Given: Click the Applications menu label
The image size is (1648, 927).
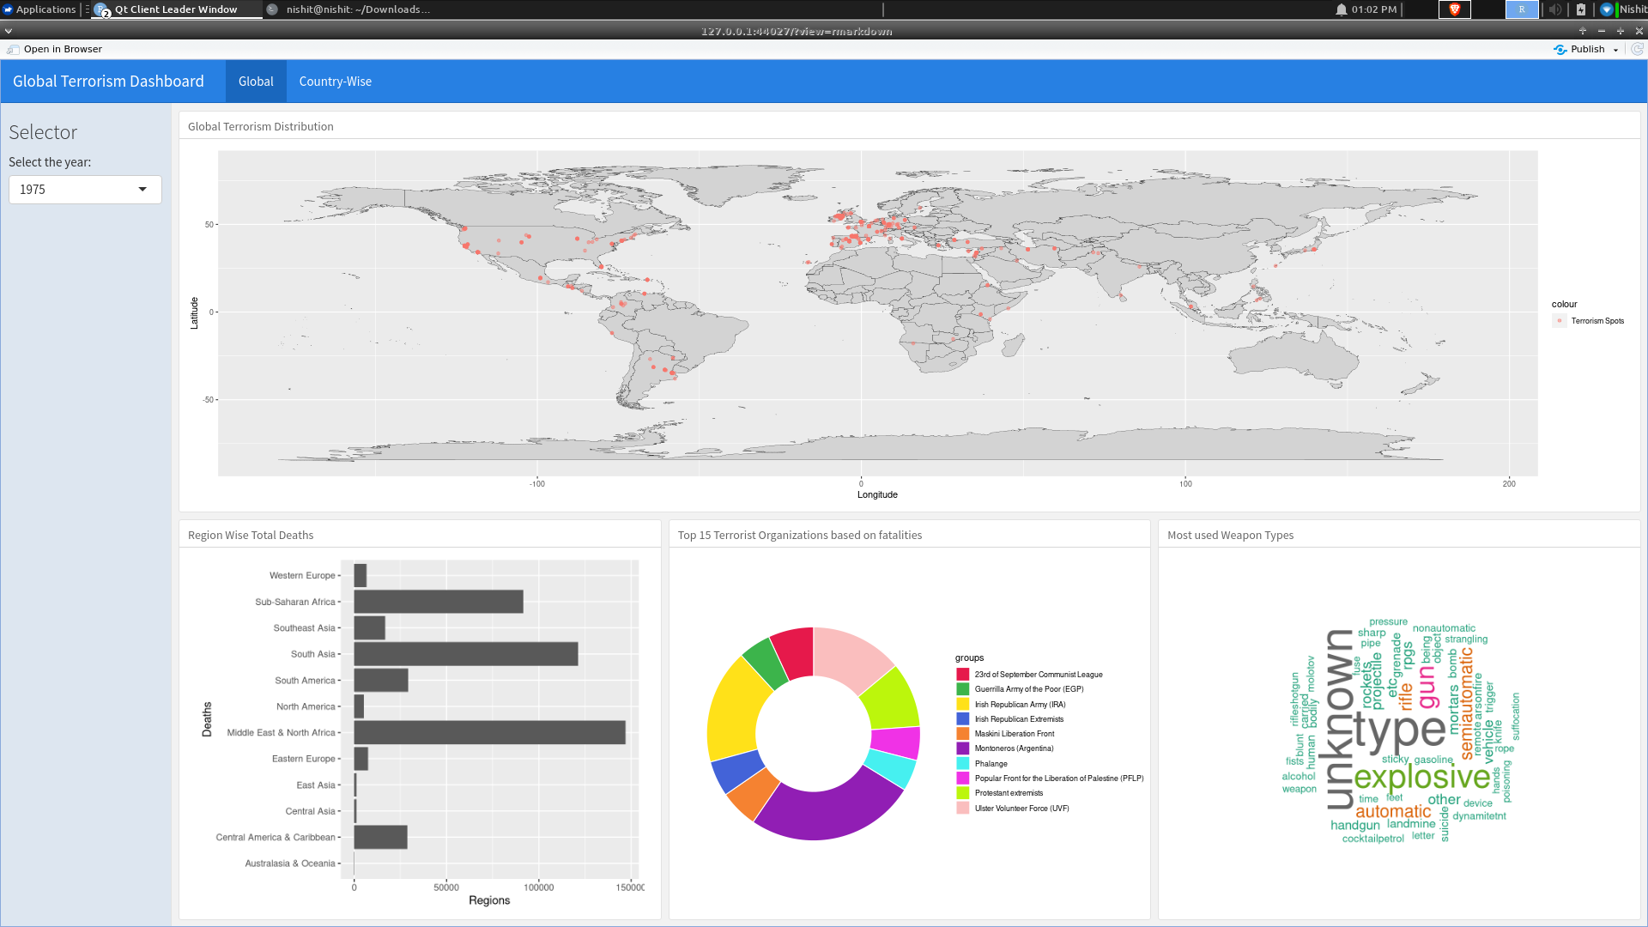Looking at the screenshot, I should coord(45,9).
